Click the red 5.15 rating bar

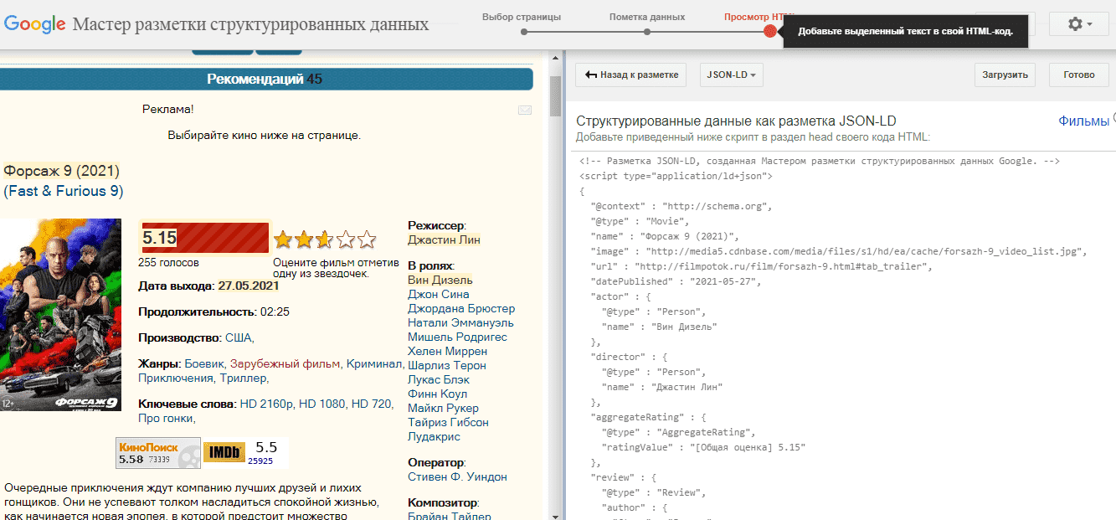(x=205, y=238)
